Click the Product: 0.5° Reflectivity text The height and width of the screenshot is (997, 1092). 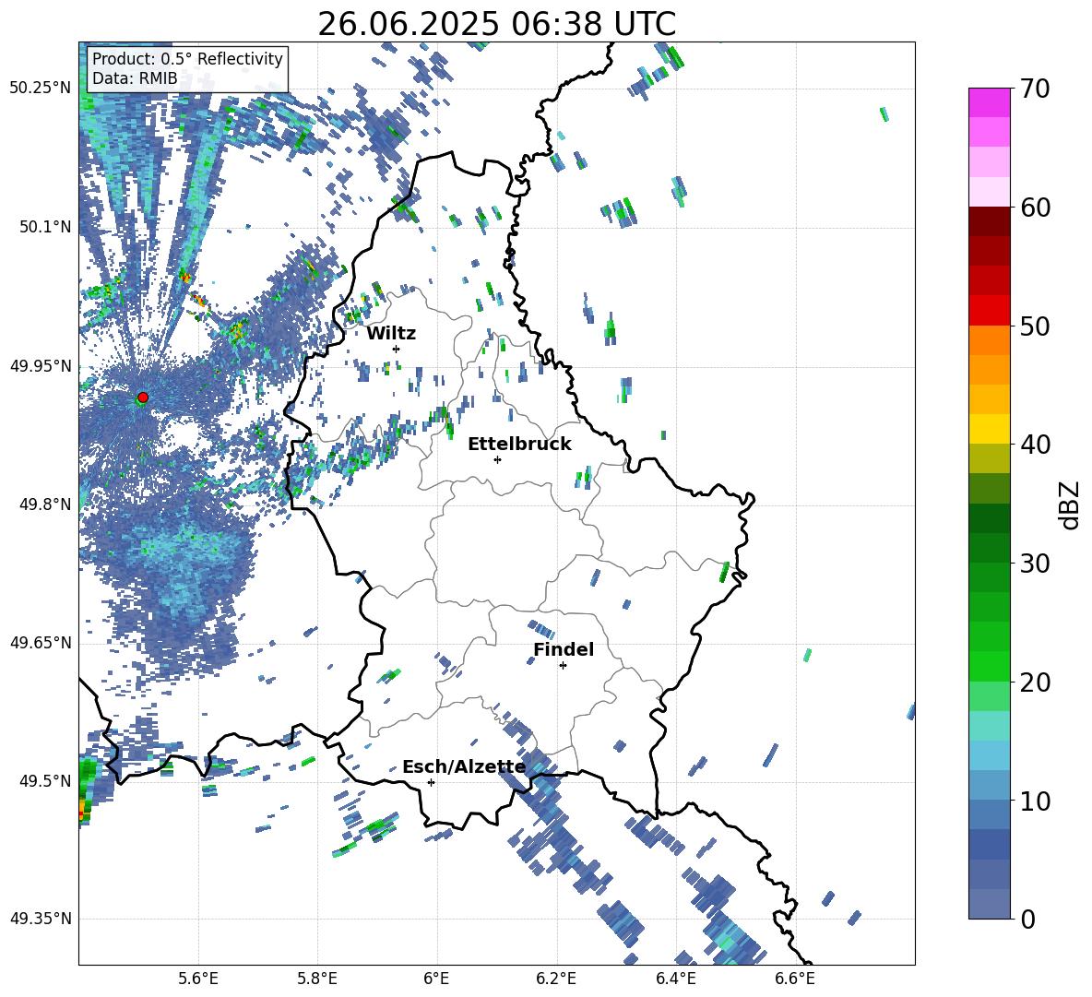point(187,59)
